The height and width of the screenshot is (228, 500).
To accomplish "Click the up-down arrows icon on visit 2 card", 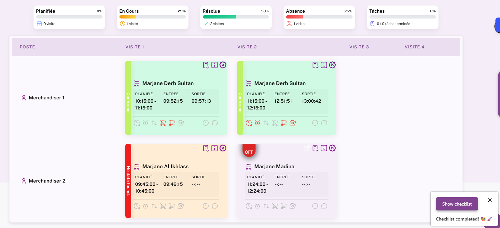I will (266, 123).
